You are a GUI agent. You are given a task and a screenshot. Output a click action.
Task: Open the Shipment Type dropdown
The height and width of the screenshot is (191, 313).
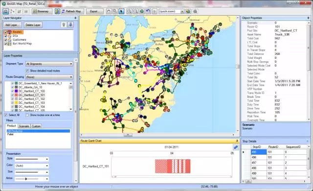coord(49,64)
